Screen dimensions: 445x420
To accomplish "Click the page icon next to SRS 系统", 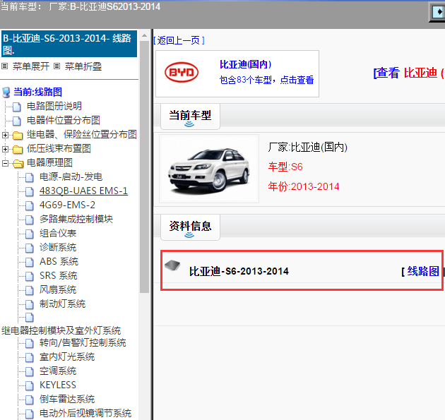I will [x=30, y=276].
